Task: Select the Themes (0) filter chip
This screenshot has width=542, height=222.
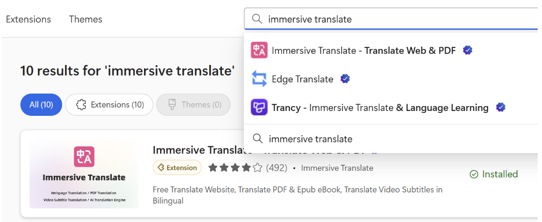Action: point(193,105)
